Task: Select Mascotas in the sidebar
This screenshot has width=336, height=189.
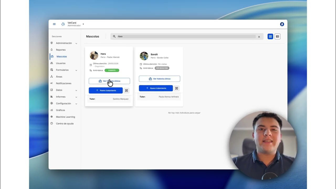Action: click(x=62, y=56)
